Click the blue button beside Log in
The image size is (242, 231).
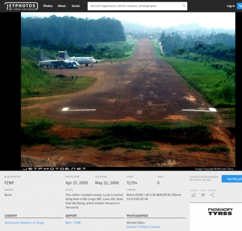[240, 6]
